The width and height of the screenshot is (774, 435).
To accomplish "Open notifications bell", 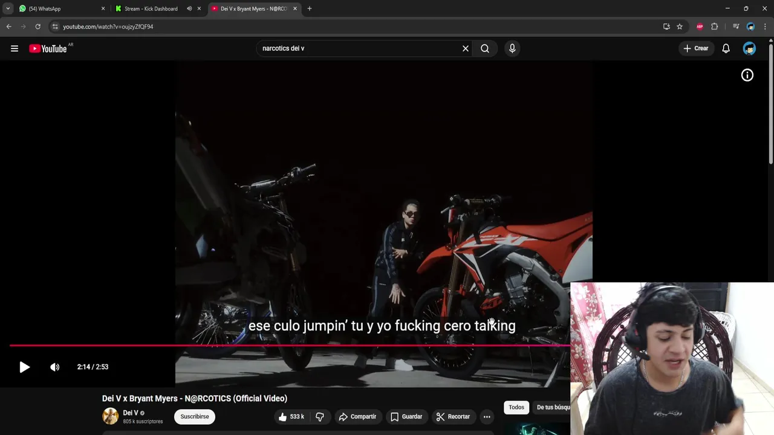I will click(726, 48).
